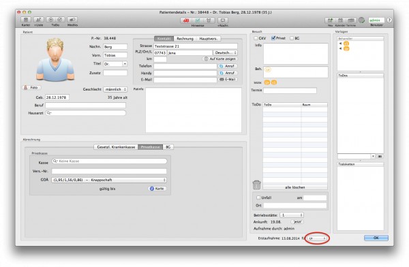Click the alle löschen button
Screen dimensions: 409x267
click(295, 187)
